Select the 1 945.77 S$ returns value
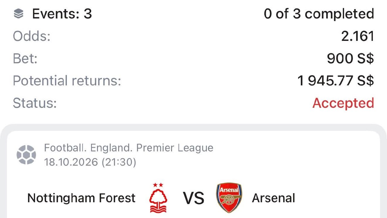 click(336, 81)
